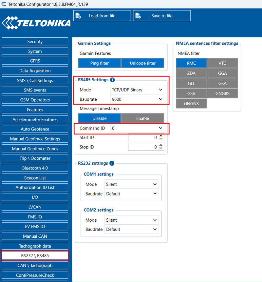This screenshot has height=282, width=262.
Task: Switch to the Bluetooth 4.0 section
Action: [35, 168]
